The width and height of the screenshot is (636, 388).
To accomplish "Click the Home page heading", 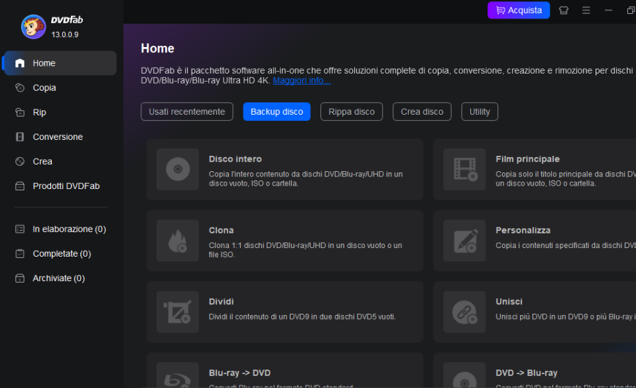I will [x=157, y=48].
